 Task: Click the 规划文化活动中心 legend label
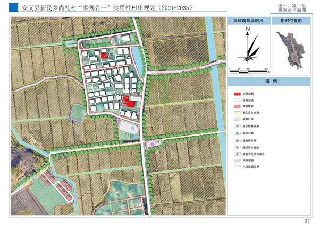coord(254,154)
